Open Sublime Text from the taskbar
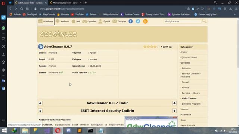This screenshot has height=134, width=239. pyautogui.click(x=80, y=131)
